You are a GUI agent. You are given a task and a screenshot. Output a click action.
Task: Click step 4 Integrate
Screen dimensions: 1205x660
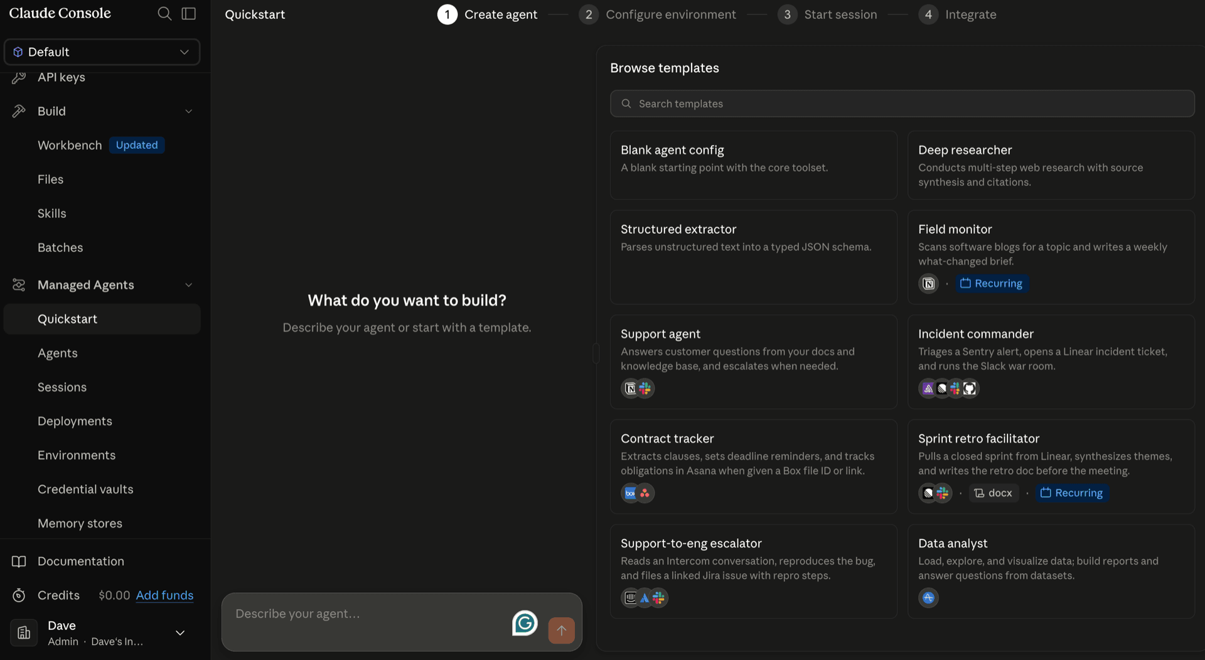[958, 14]
